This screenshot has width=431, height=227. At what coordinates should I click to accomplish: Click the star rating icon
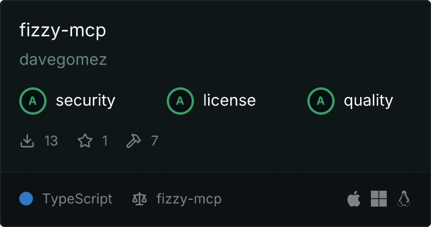coord(85,141)
